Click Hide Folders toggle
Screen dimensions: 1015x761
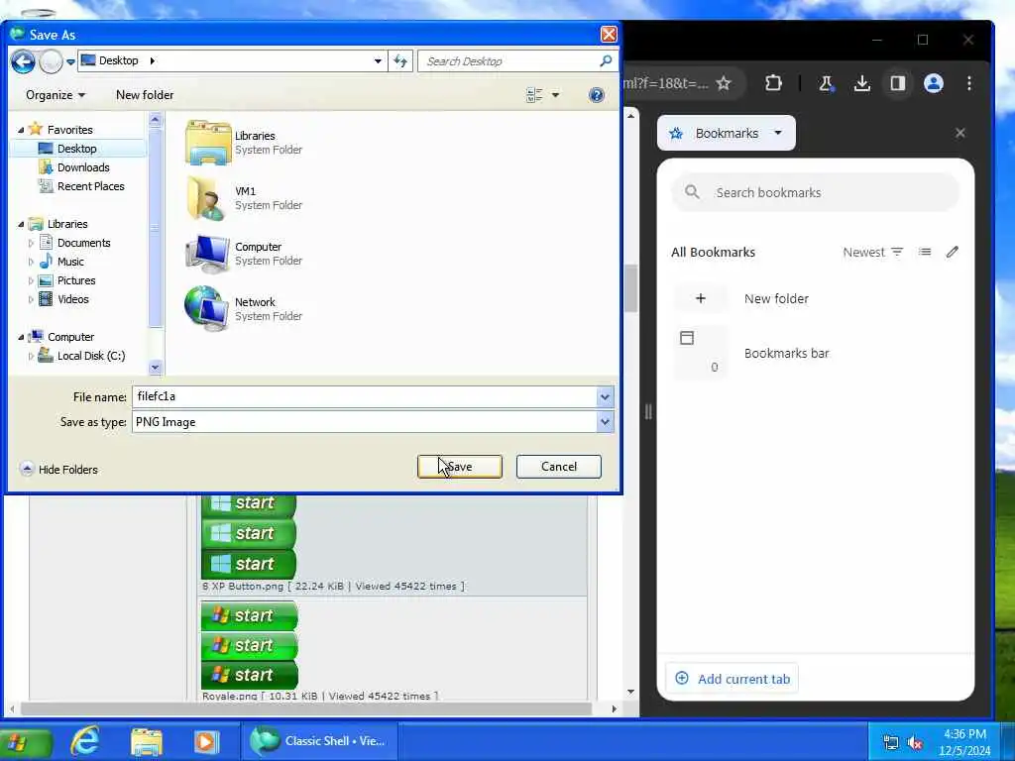[59, 469]
